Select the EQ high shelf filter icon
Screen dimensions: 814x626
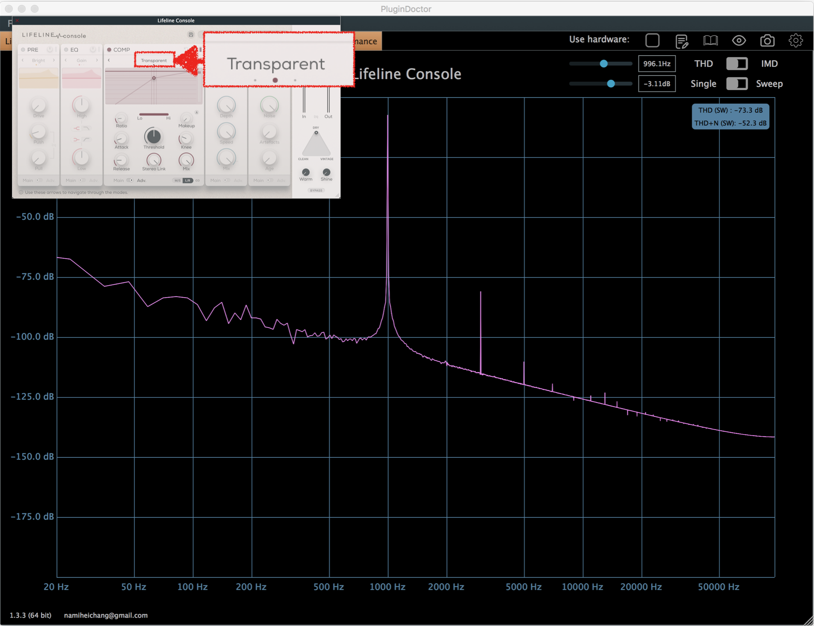pos(87,128)
